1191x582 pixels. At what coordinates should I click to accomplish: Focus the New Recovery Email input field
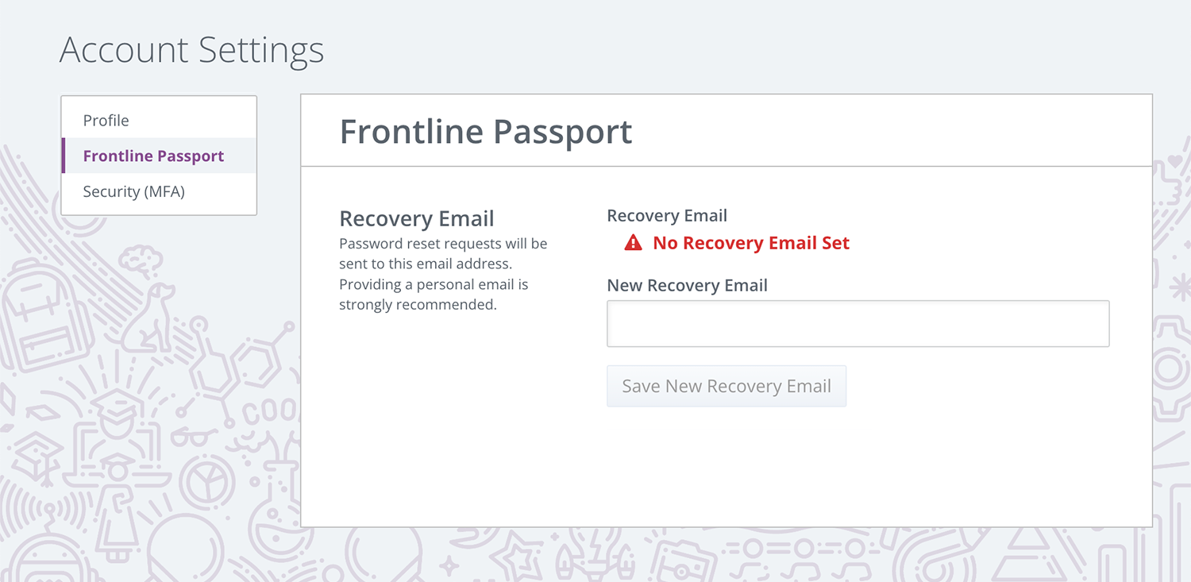tap(858, 323)
